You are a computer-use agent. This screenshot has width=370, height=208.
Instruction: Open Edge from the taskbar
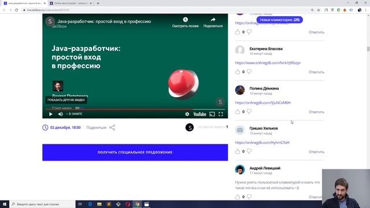[x=90, y=204]
